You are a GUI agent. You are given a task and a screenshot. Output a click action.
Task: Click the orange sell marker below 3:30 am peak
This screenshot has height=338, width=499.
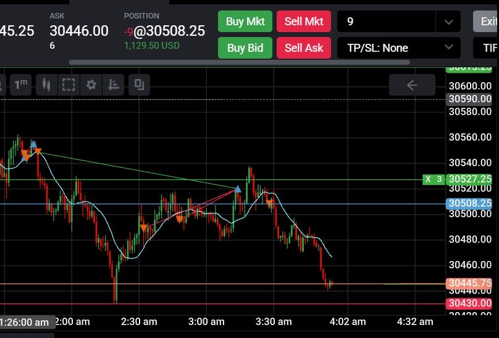pyautogui.click(x=269, y=202)
